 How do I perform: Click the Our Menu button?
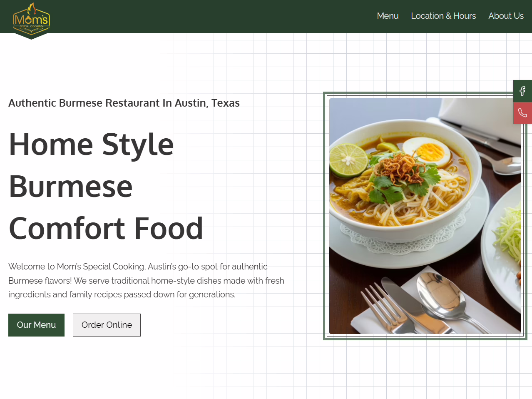click(x=36, y=325)
